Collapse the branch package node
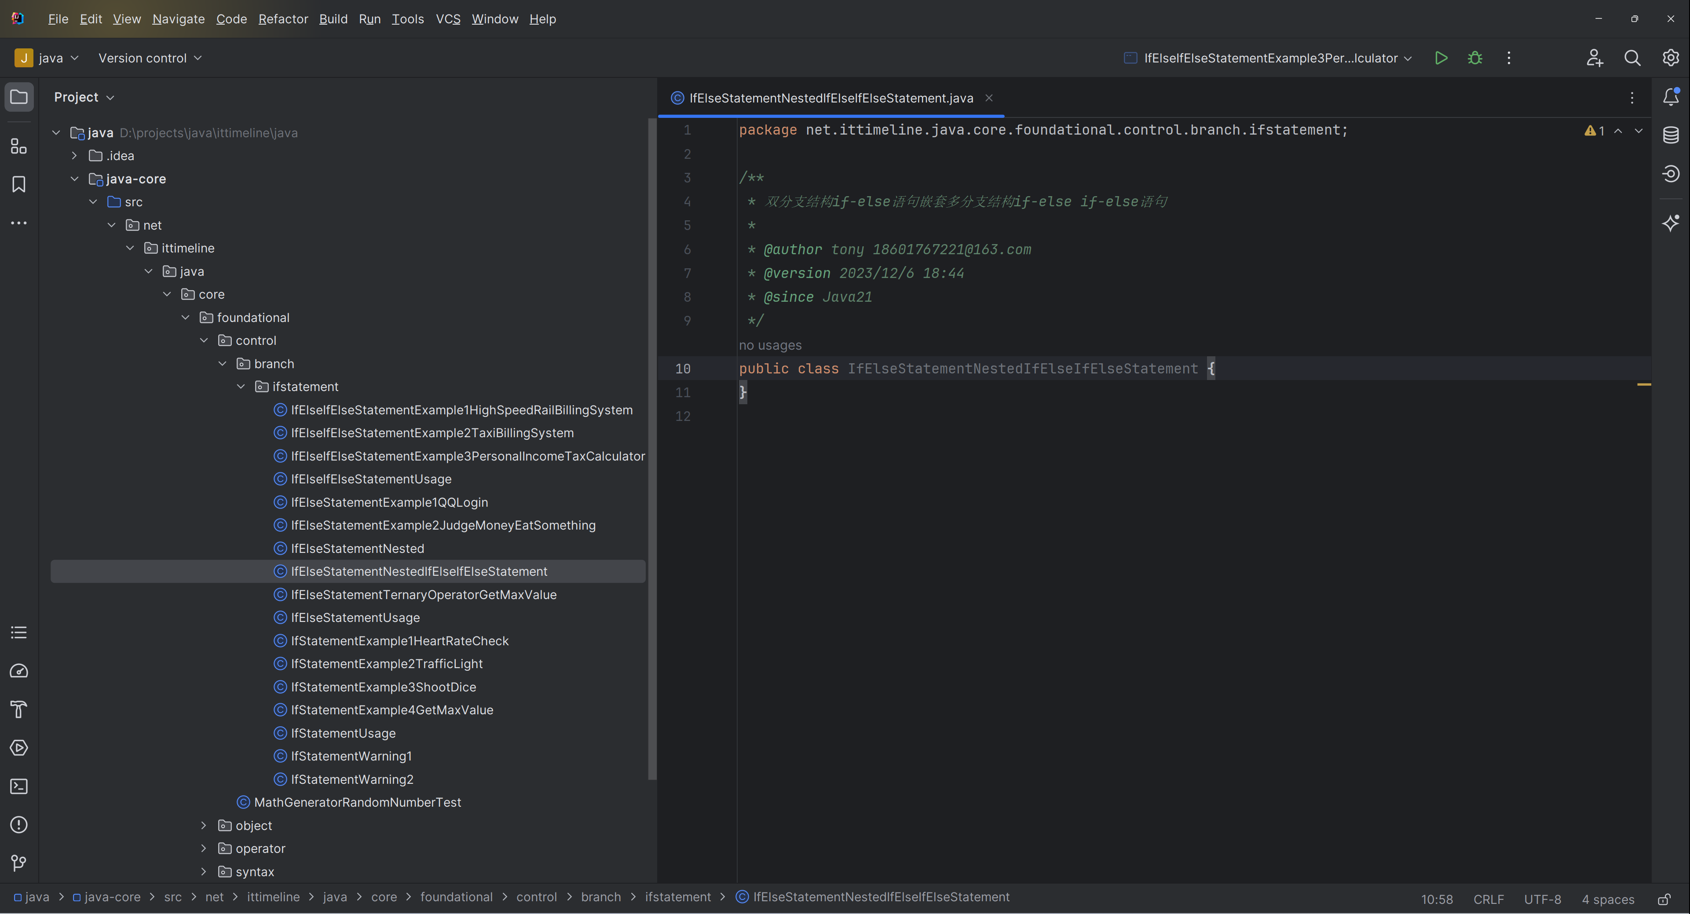1690x914 pixels. [223, 363]
